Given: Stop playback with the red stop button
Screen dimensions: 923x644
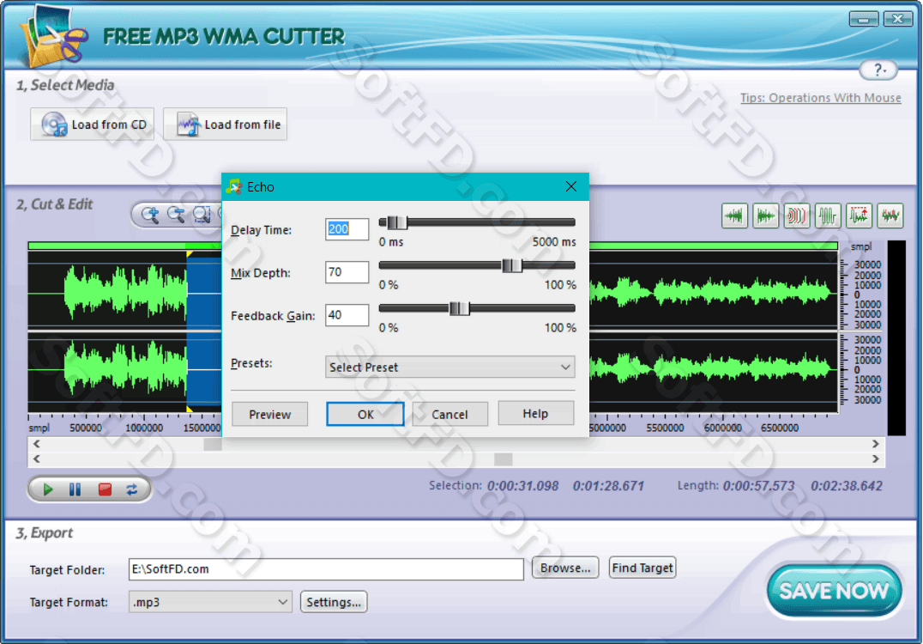Looking at the screenshot, I should click(x=105, y=489).
